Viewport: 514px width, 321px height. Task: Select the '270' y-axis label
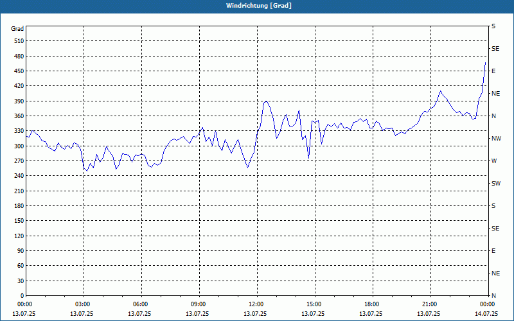click(x=19, y=161)
